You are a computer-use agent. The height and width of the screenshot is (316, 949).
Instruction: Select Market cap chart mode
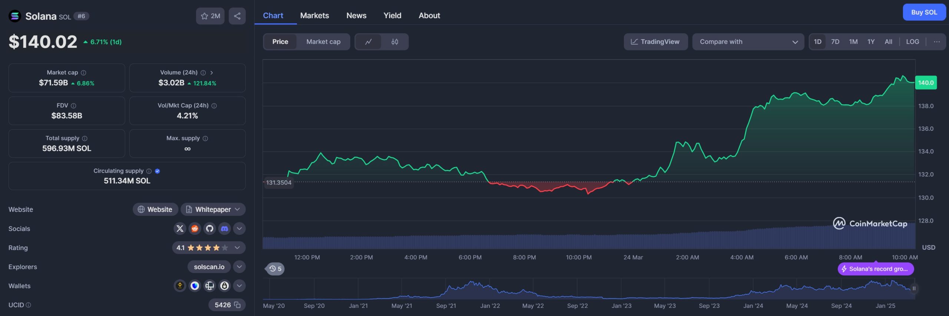point(323,42)
